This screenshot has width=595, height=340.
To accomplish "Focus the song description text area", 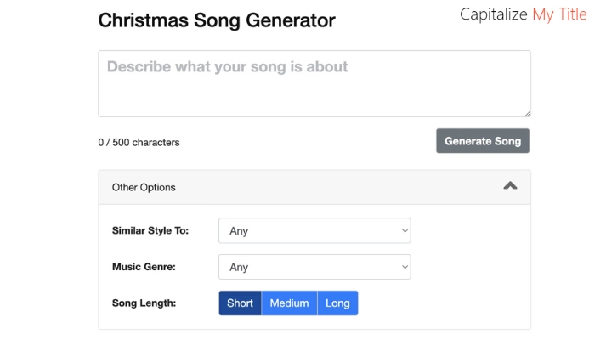I will (314, 83).
